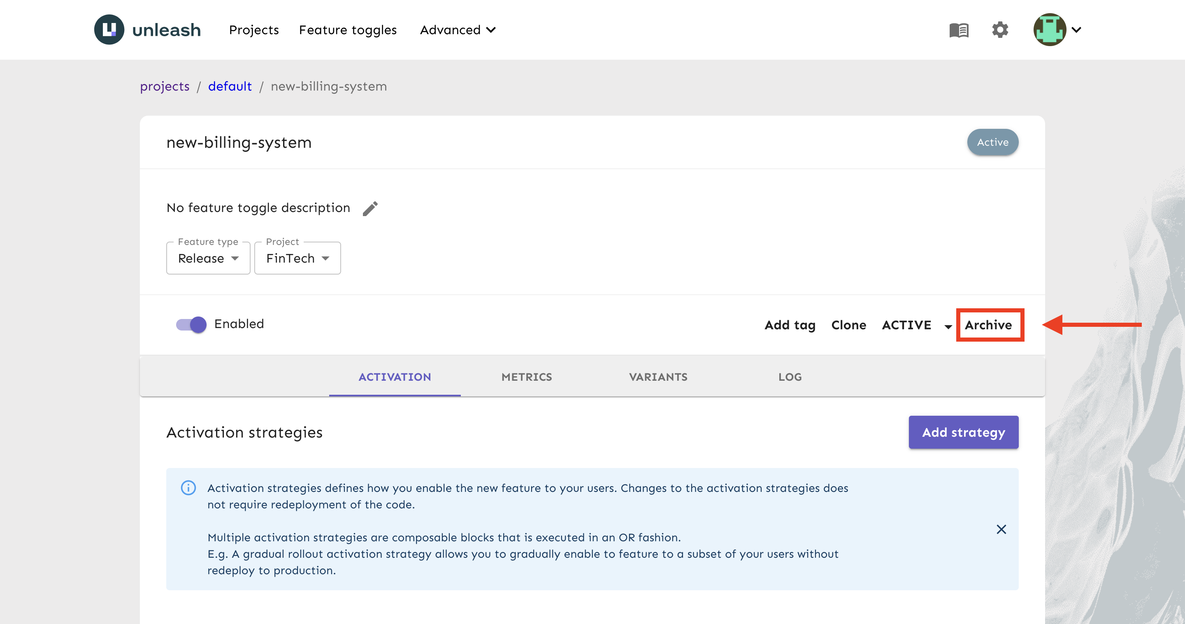Switch to the Metrics tab

[x=526, y=377]
